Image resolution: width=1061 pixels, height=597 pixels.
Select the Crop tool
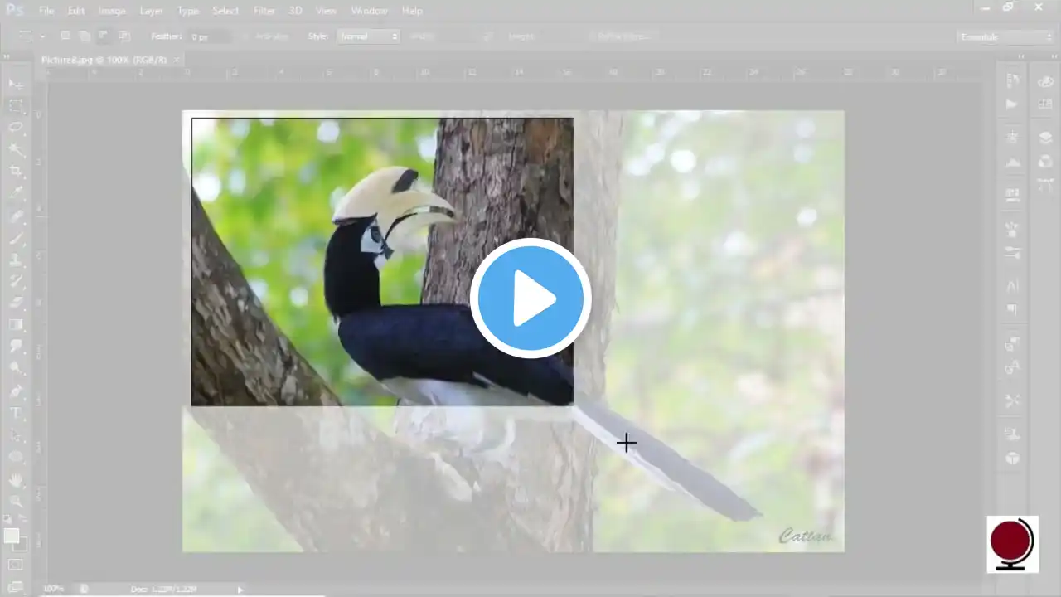16,172
